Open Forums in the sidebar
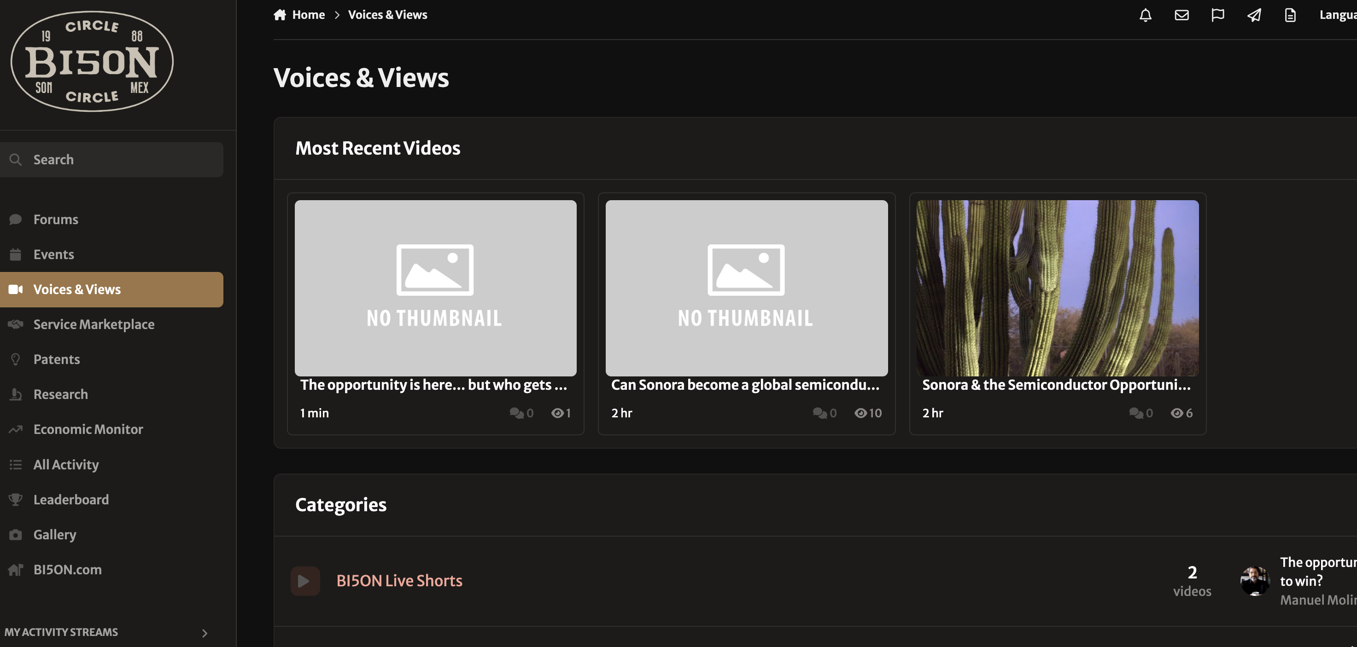The height and width of the screenshot is (647, 1357). coord(56,220)
